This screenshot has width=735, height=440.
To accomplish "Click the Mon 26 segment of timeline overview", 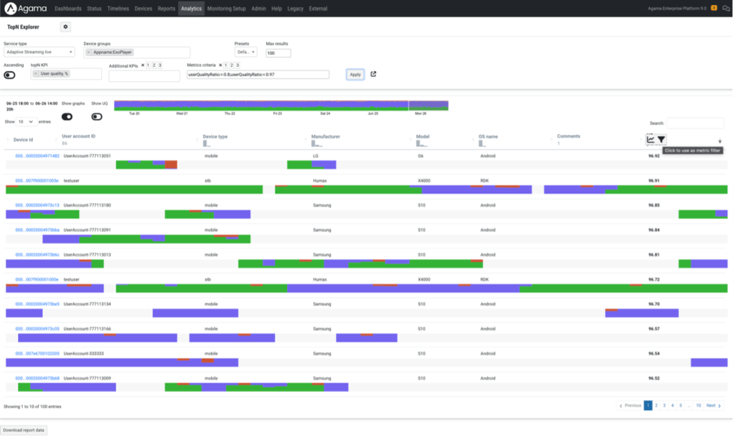I will [429, 106].
